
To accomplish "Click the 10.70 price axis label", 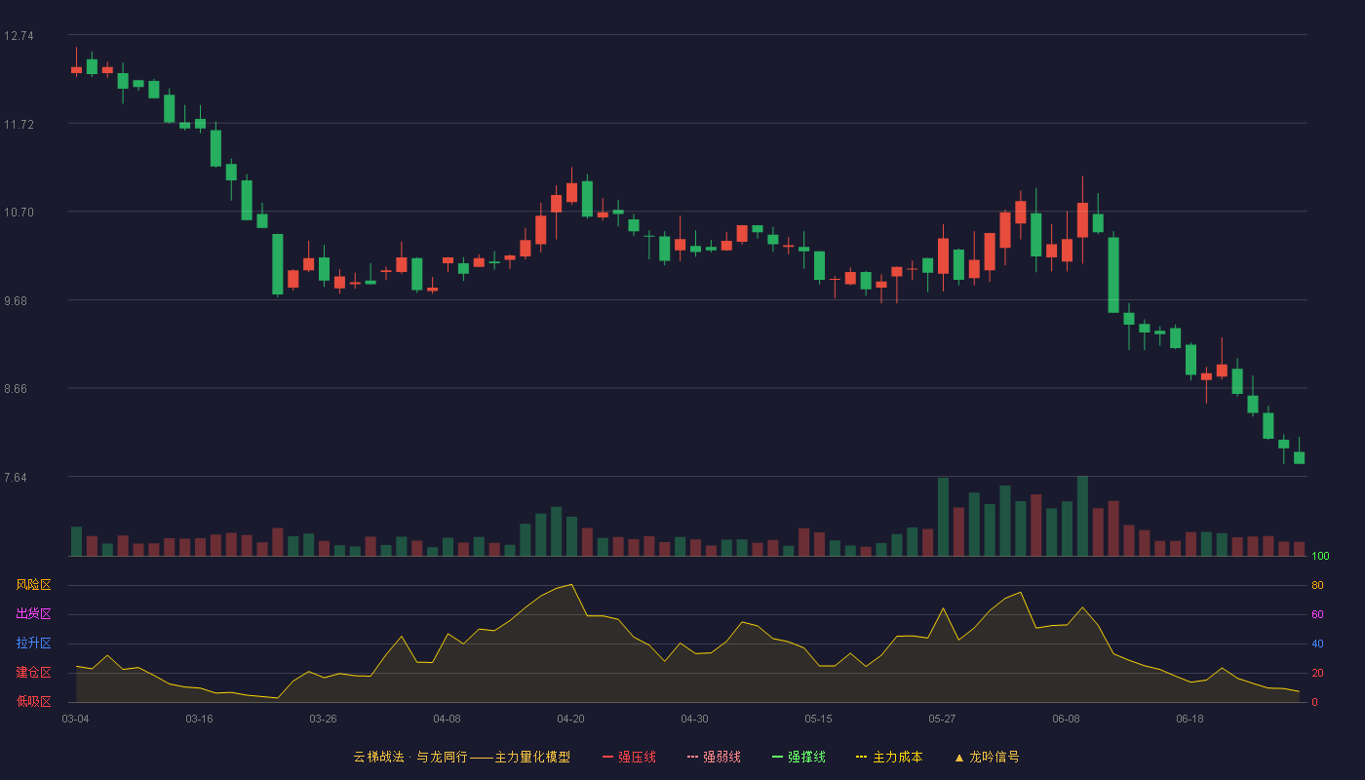I will click(19, 213).
